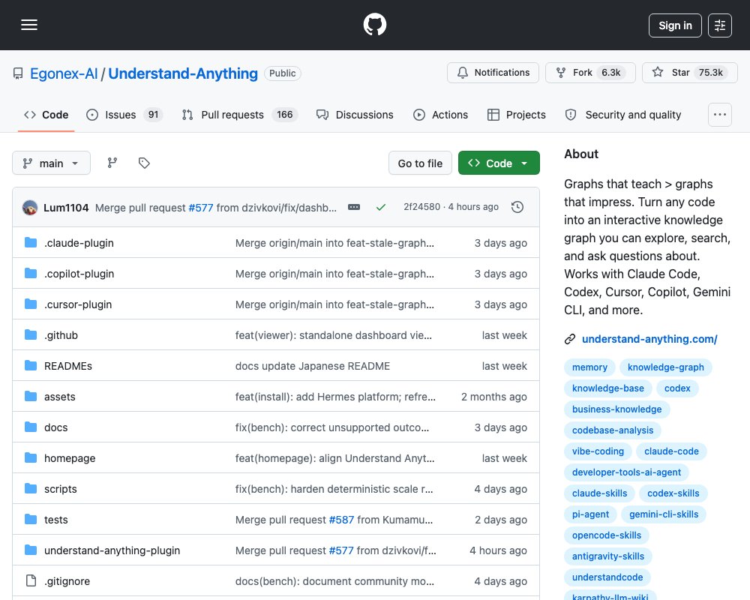View branches icon next to main
Viewport: 750px width, 600px height.
click(x=112, y=163)
